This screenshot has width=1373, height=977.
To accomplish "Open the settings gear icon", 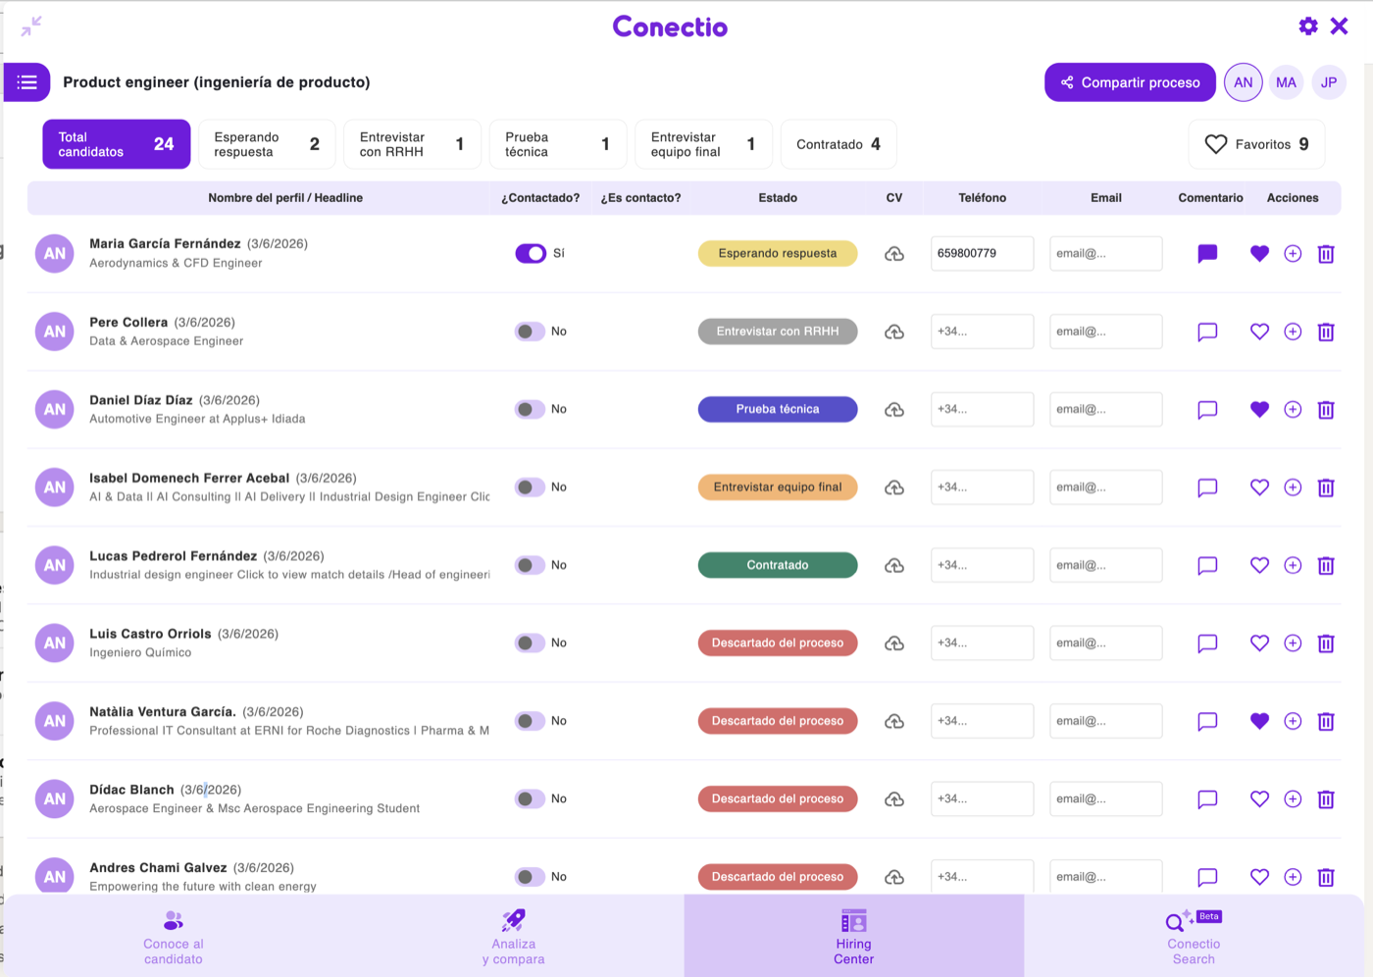I will click(x=1308, y=26).
